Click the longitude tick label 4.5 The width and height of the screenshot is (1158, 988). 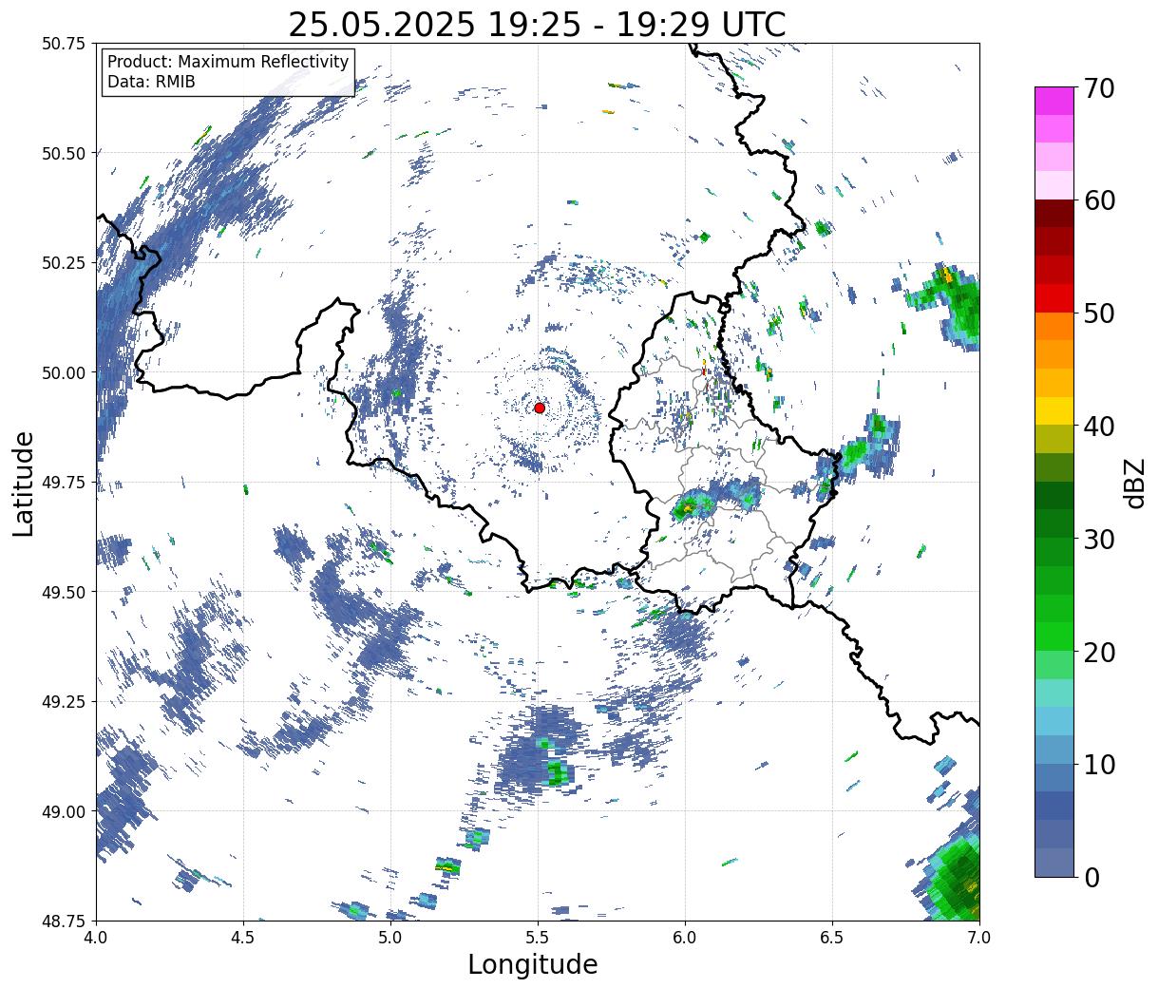click(x=243, y=938)
